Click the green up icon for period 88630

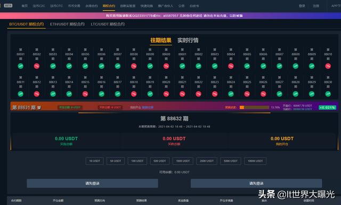coord(328,94)
